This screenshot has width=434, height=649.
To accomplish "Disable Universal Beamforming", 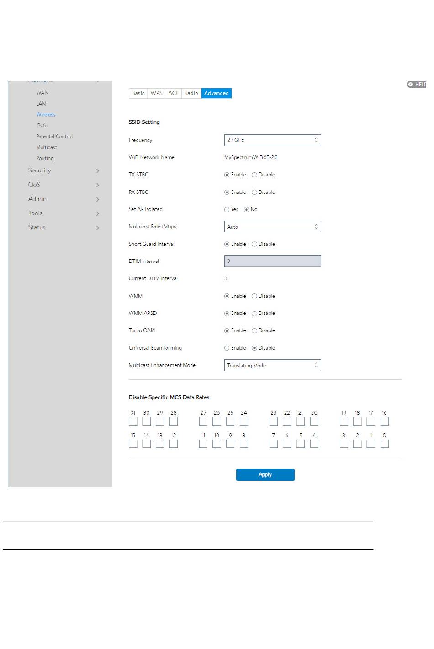I will (x=254, y=348).
